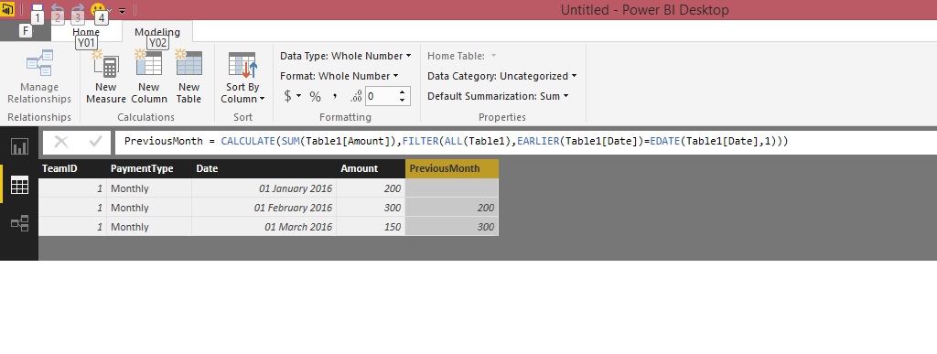The width and height of the screenshot is (937, 354).
Task: Click Amount cell 300 in February row
Action: click(x=371, y=207)
